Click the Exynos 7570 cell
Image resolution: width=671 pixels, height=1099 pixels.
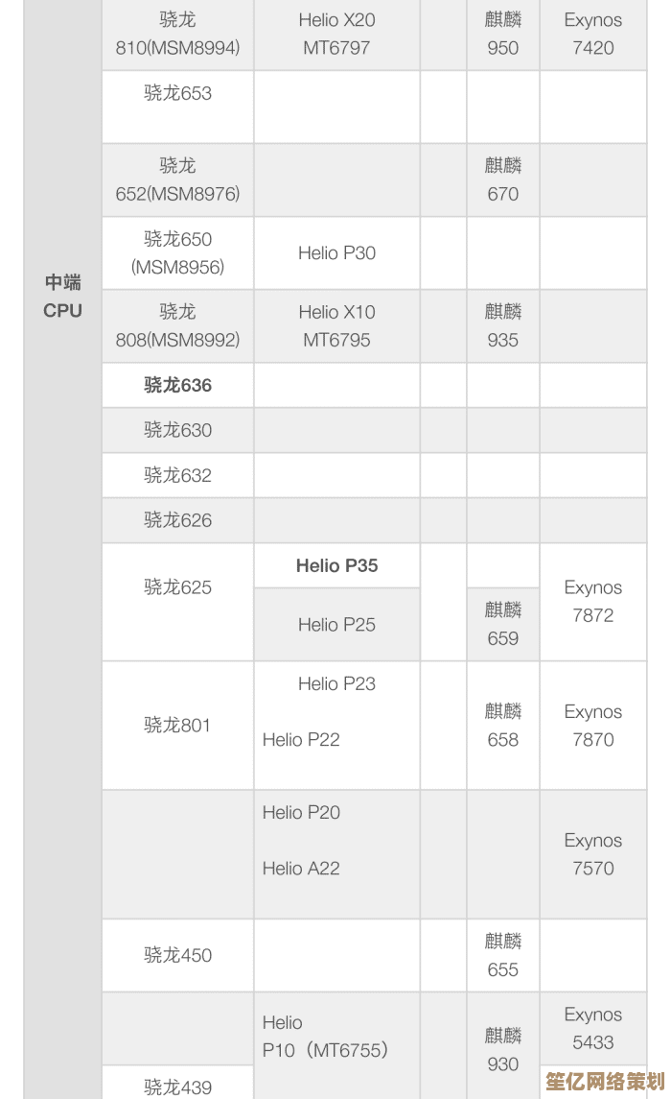point(592,854)
